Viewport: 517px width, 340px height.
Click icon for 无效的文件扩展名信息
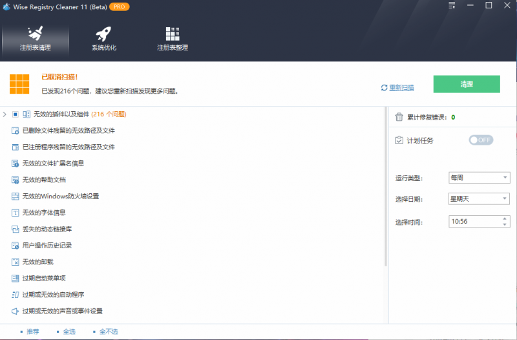click(x=15, y=164)
